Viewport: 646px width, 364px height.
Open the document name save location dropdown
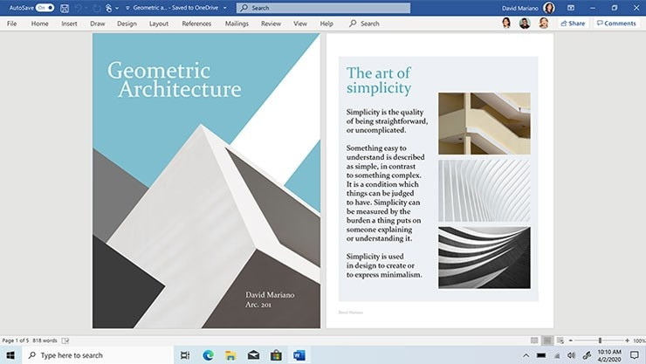point(226,8)
